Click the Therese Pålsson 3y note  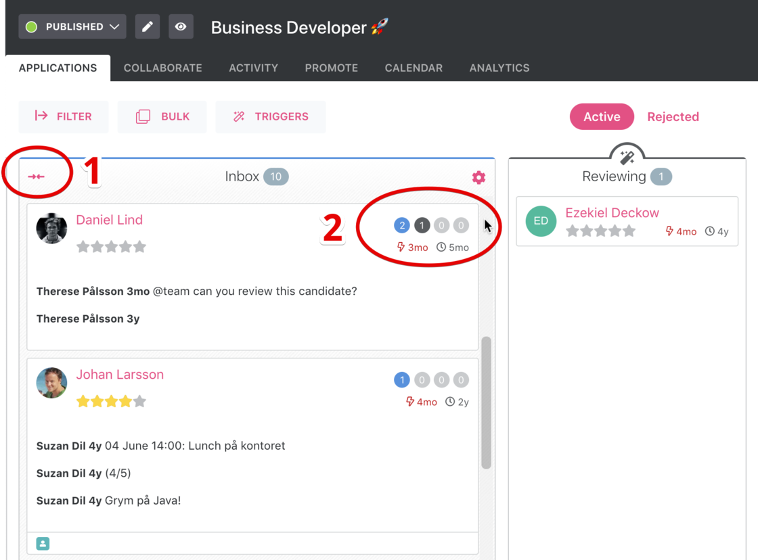(x=88, y=319)
